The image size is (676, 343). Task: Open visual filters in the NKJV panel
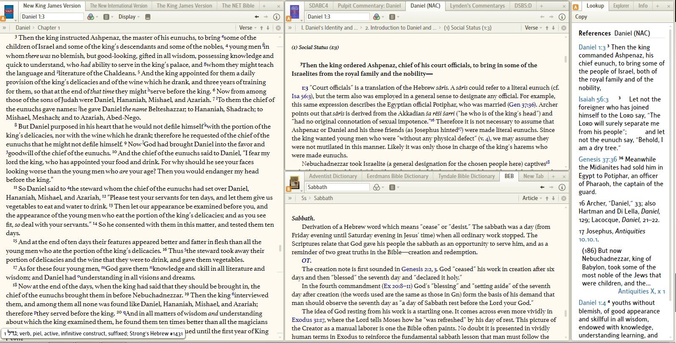(x=91, y=17)
